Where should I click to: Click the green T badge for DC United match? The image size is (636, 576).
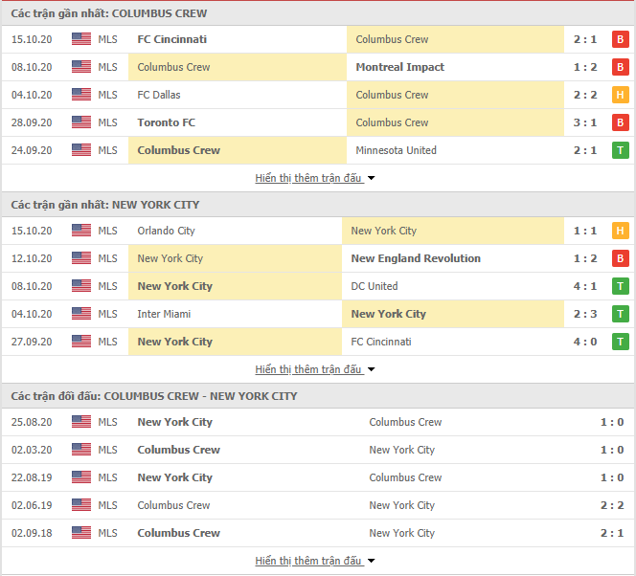[620, 286]
